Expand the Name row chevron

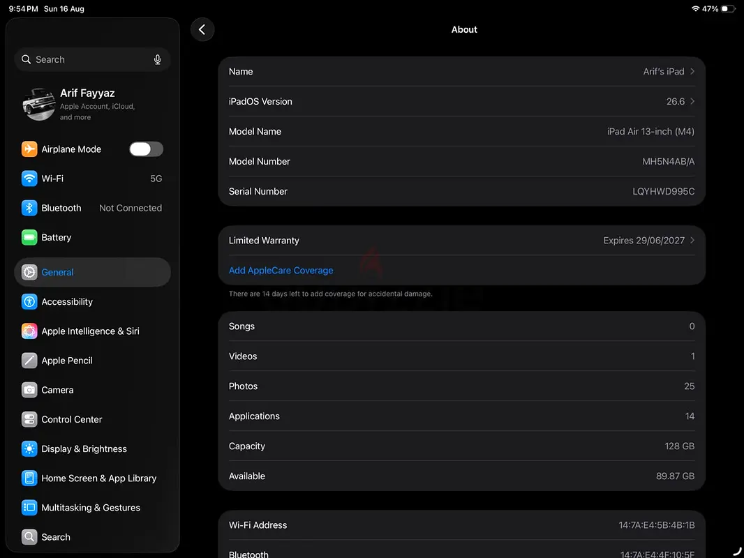tap(692, 71)
